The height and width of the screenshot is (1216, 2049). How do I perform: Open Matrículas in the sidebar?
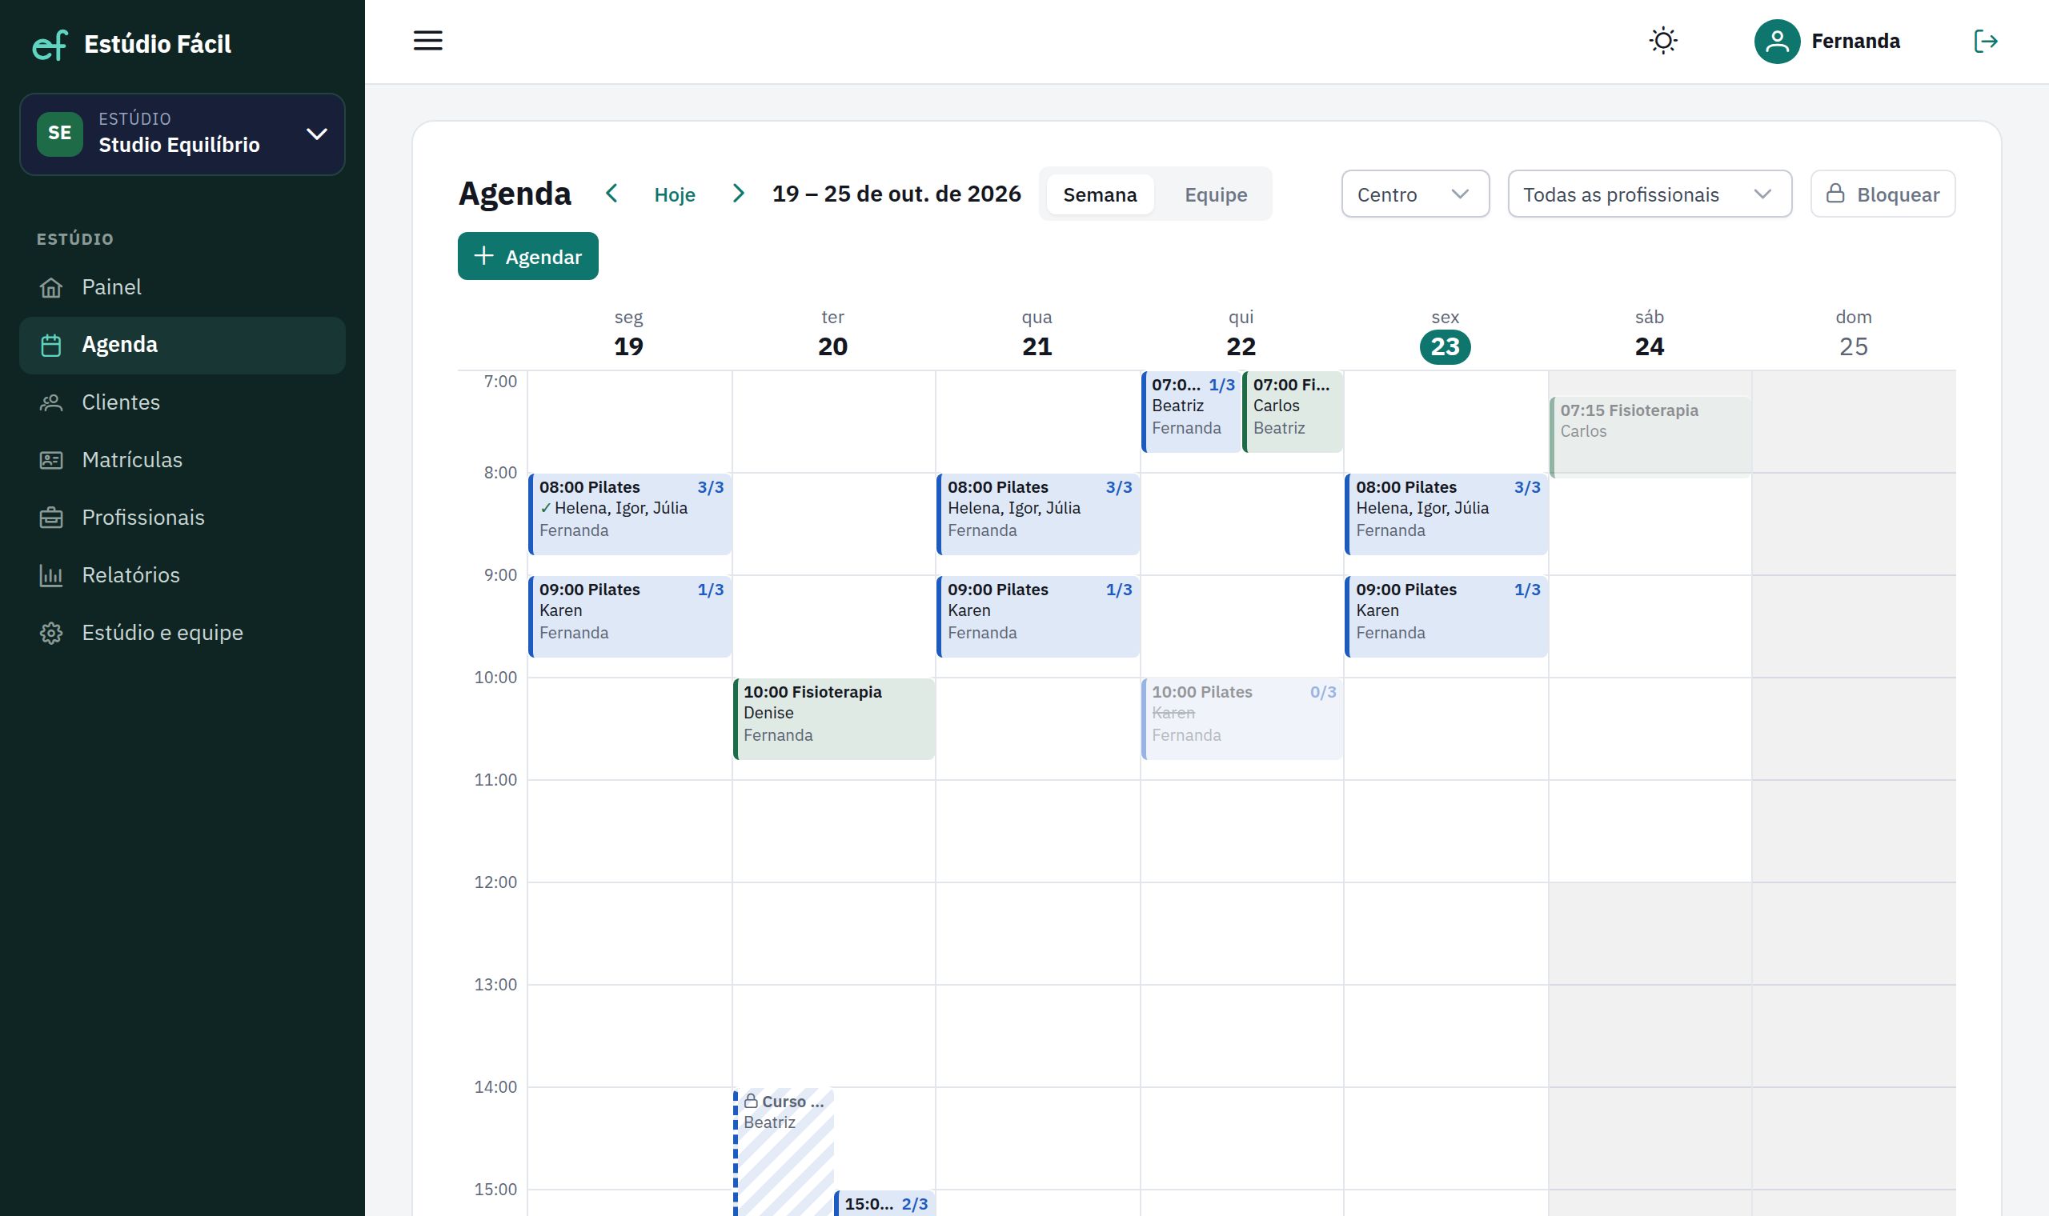[x=182, y=460]
